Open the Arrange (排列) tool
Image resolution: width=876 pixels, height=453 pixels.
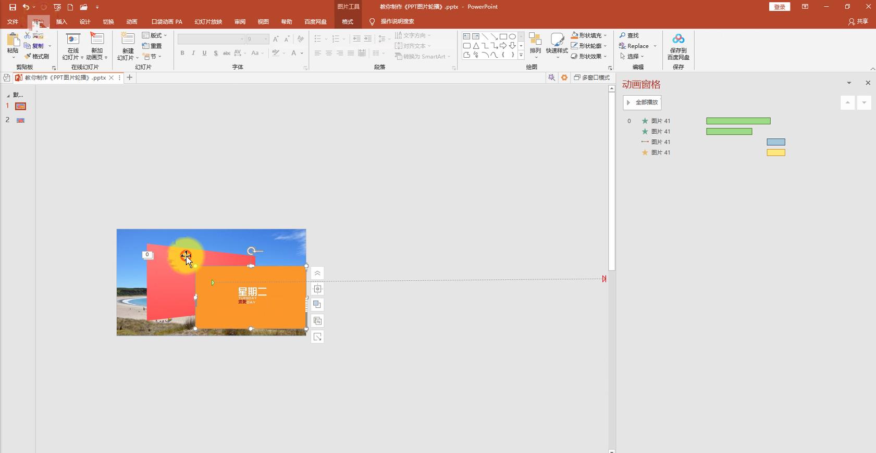coord(535,41)
